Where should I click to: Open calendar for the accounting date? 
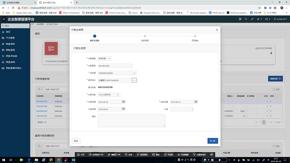coord(196,102)
